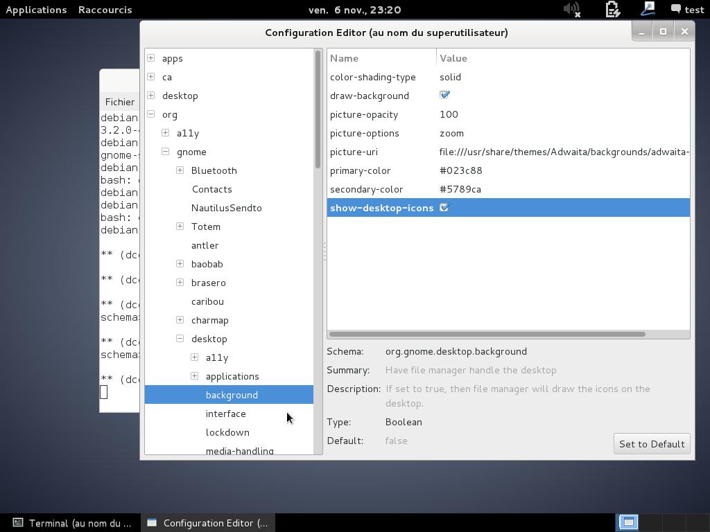Viewport: 710px width, 532px height.
Task: Expand the Bluetooth tree node
Action: click(180, 170)
